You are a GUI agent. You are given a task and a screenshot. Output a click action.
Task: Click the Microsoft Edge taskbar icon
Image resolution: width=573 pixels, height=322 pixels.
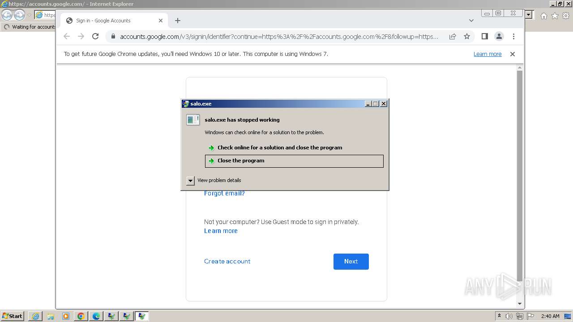[x=96, y=316]
